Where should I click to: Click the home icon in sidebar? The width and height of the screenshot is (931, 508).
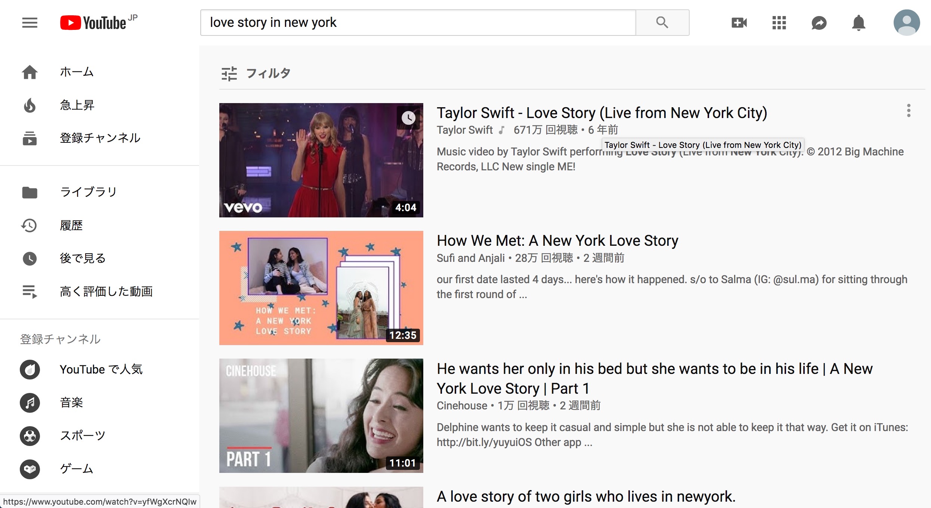30,72
